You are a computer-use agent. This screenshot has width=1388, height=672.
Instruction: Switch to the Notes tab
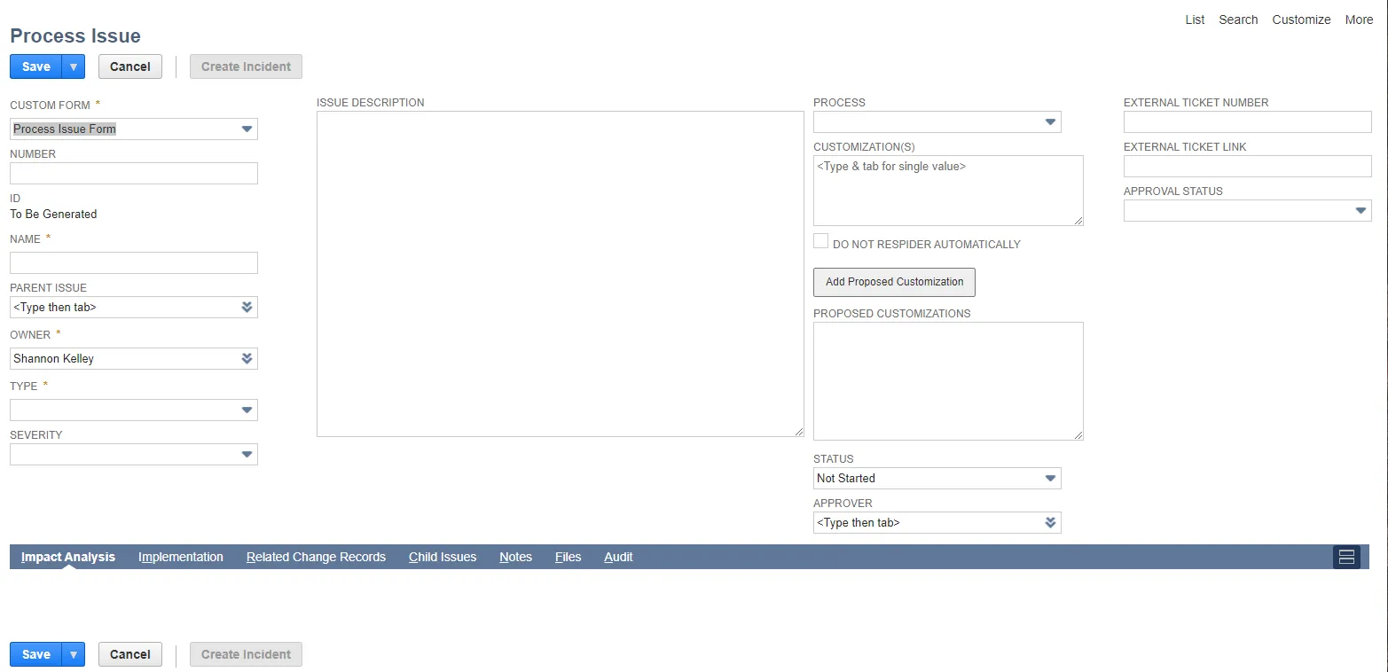515,557
